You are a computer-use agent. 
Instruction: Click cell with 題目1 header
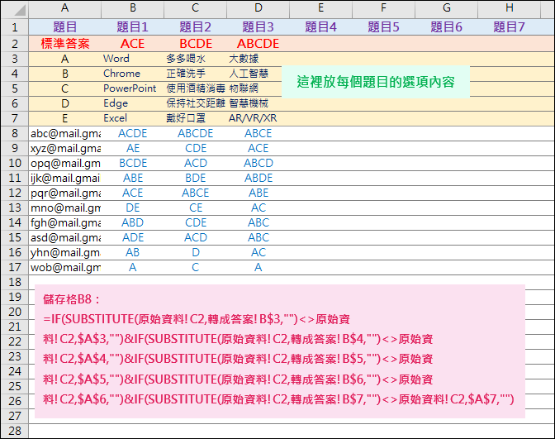pyautogui.click(x=133, y=27)
